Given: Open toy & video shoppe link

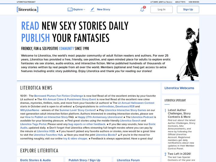Looking at the screenshot, I should 75,138.
